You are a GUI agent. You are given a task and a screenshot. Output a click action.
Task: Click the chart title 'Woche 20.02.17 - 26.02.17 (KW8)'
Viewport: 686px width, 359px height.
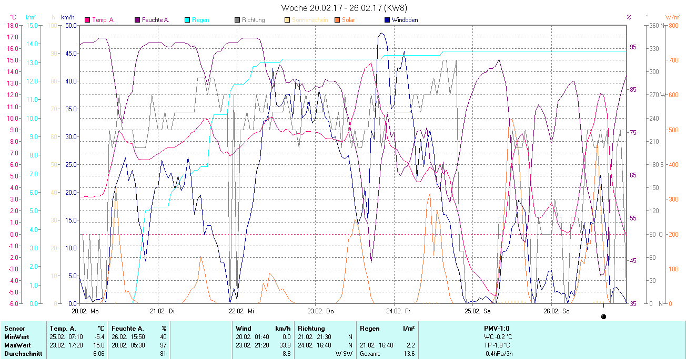tap(344, 8)
